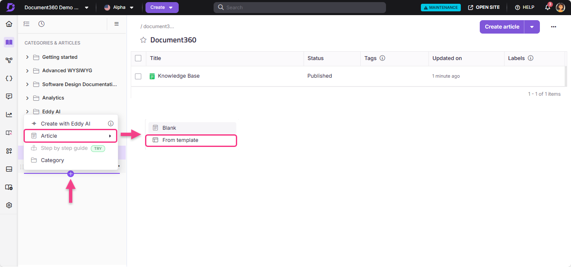Screen dimensions: 571x267
Task: Star the Document360 category title
Action: click(x=143, y=39)
